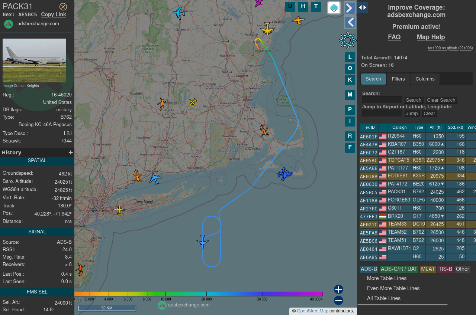Select magenta aircraft at top of map
Viewport: 476px width, 315px height.
(x=258, y=3)
